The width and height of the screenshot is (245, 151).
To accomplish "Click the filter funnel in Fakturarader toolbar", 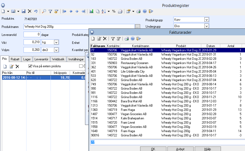I will tap(113, 39).
